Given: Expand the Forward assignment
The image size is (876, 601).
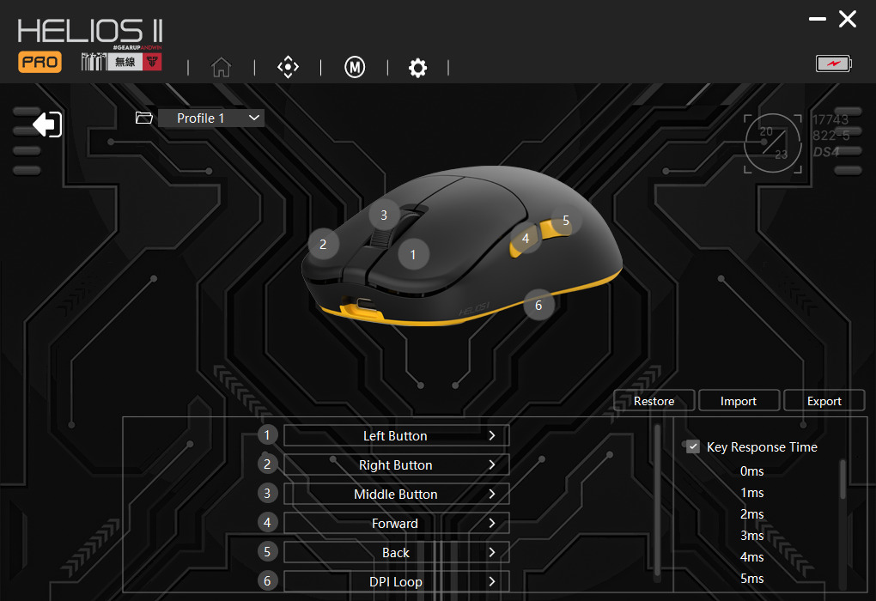Looking at the screenshot, I should click(396, 524).
